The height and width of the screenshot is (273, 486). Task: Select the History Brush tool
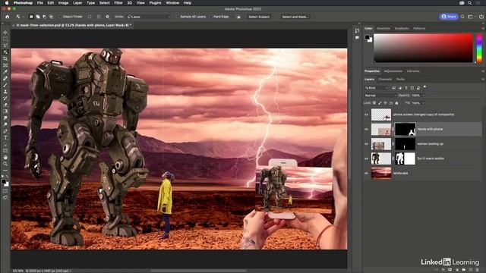click(x=5, y=98)
